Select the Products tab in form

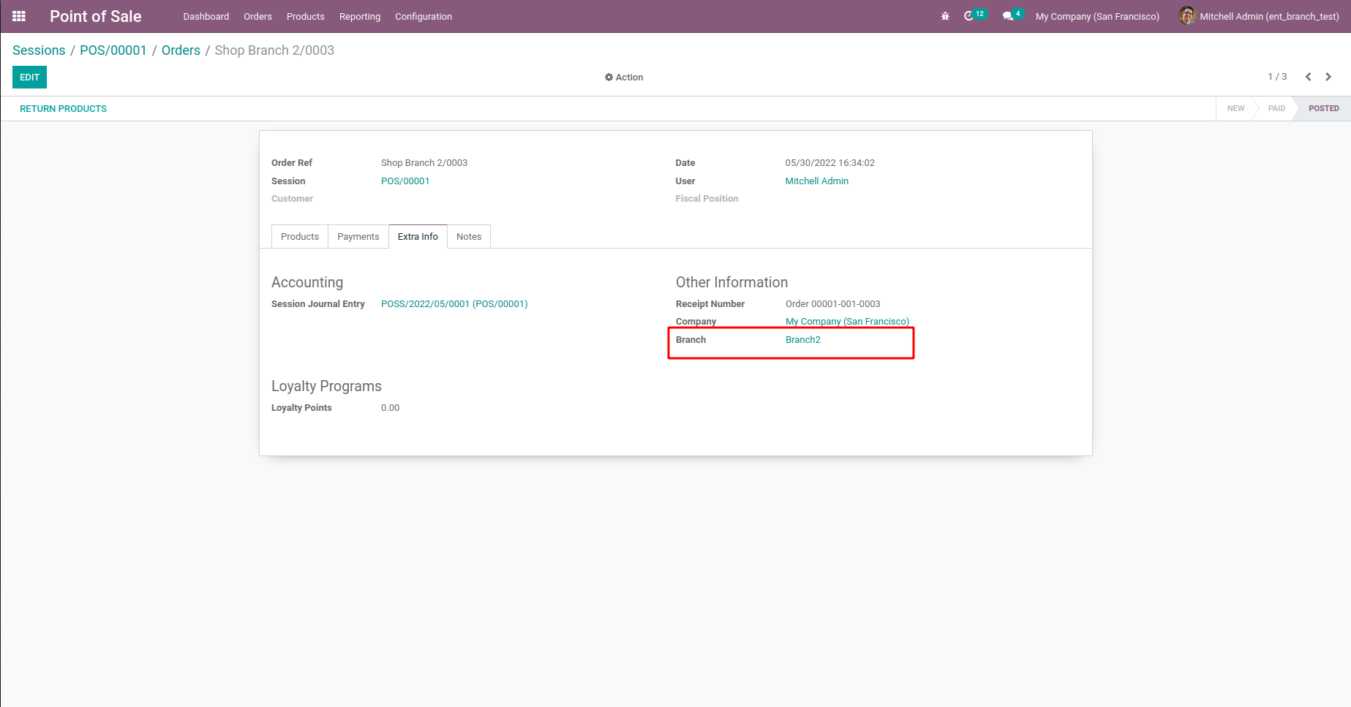299,237
